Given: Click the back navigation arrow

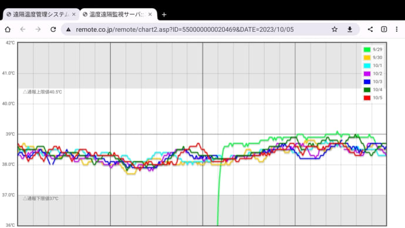Looking at the screenshot, I should point(23,29).
